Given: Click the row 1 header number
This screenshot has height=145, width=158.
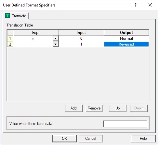Looking at the screenshot, I should coord(10,38).
